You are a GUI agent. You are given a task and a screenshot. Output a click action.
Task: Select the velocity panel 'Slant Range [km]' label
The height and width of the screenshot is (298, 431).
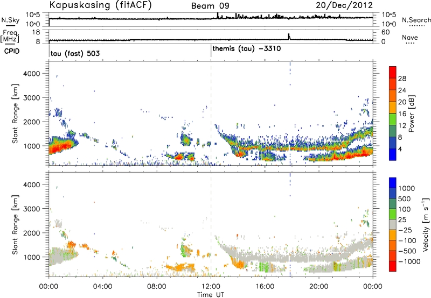pyautogui.click(x=15, y=225)
